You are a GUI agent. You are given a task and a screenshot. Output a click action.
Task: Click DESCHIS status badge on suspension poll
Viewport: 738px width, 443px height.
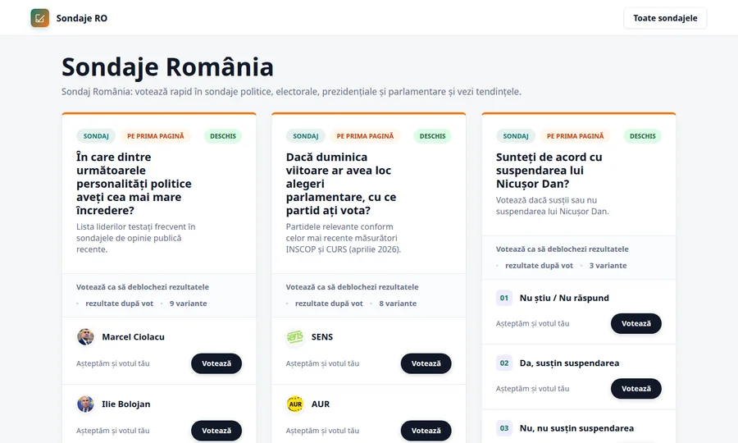coord(642,136)
